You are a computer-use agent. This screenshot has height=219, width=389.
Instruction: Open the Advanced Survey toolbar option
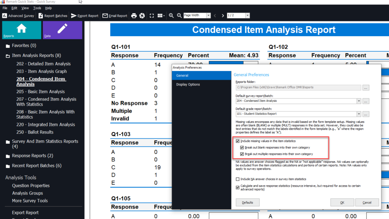(18, 16)
